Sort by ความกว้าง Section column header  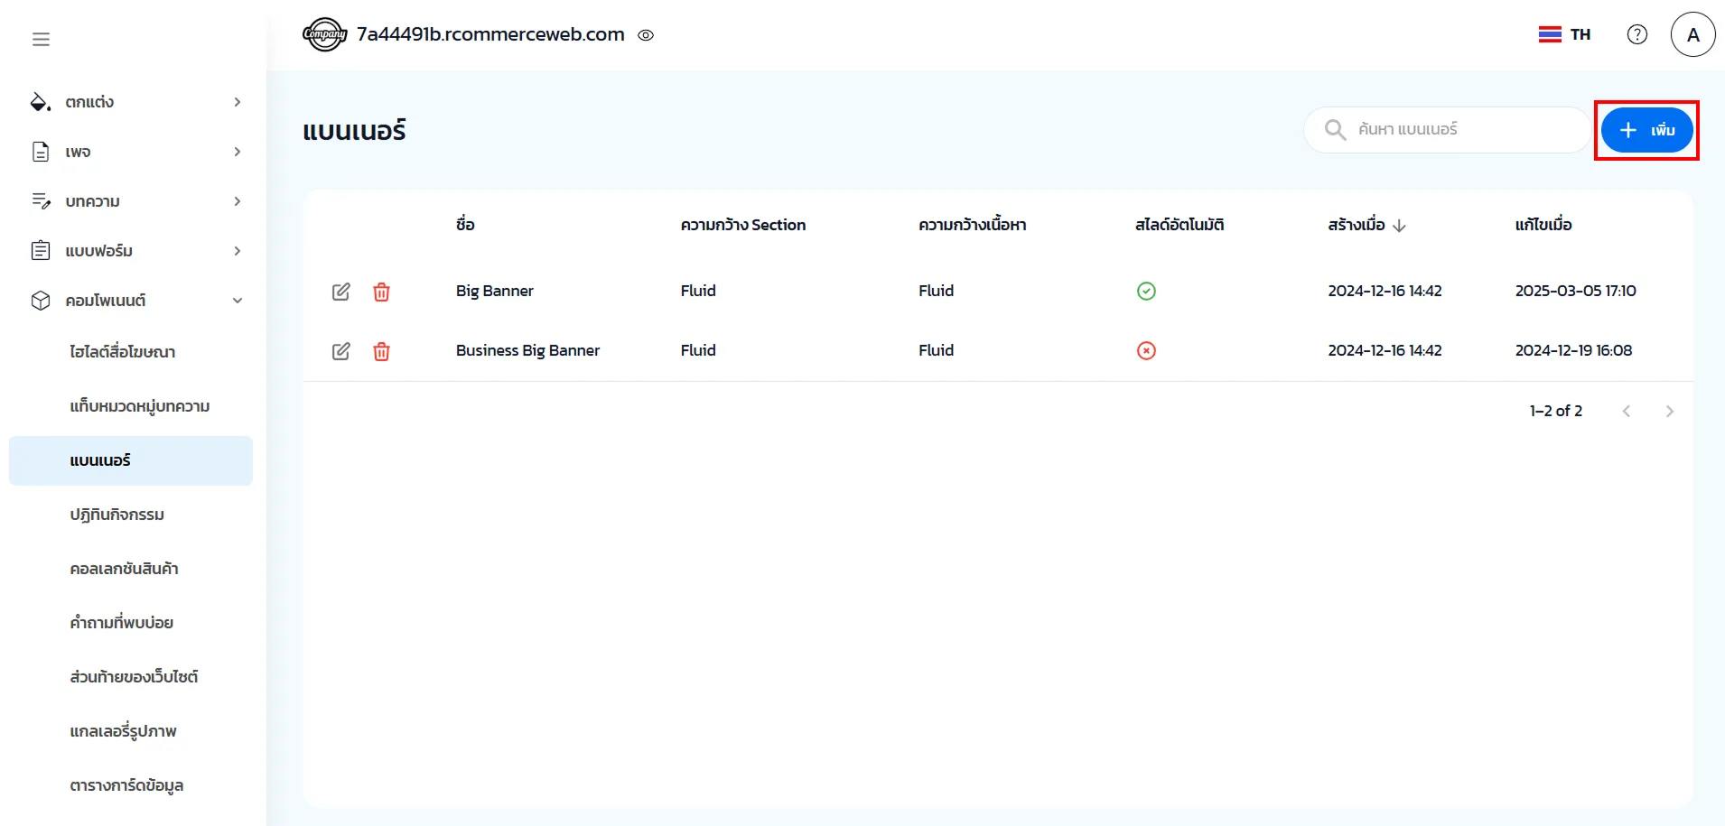tap(743, 225)
